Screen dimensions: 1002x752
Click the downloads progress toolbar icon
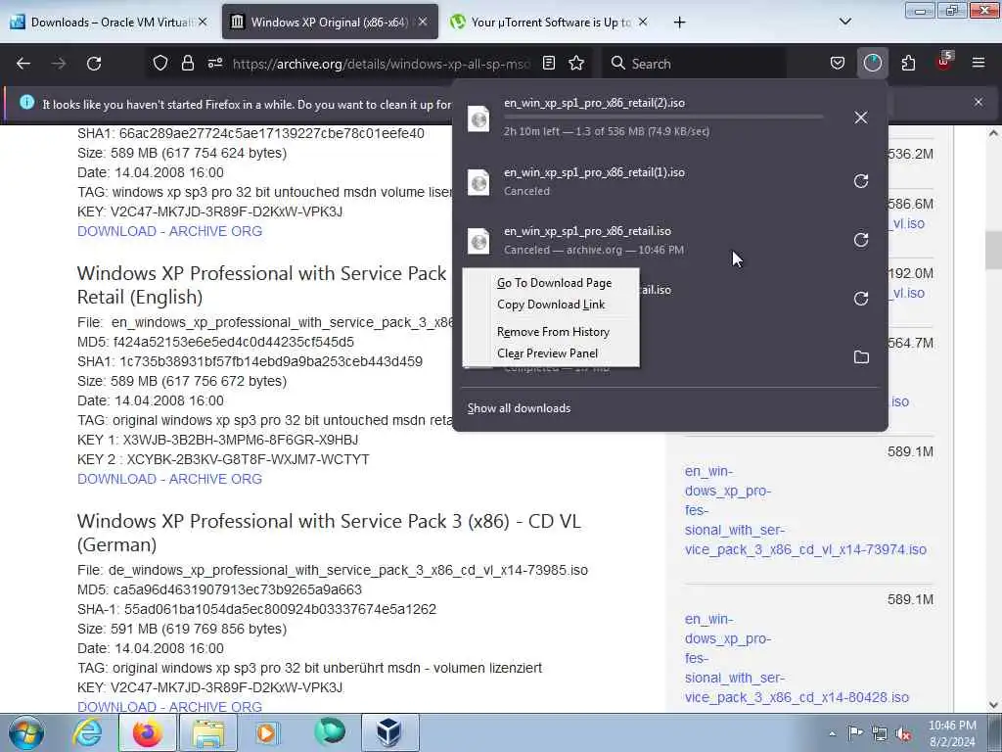tap(872, 64)
